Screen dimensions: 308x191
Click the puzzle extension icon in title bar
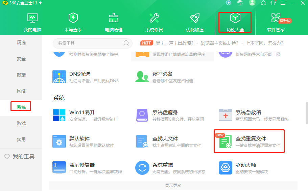pyautogui.click(x=263, y=3)
